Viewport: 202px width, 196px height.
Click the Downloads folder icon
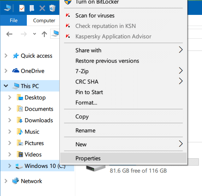point(20,120)
